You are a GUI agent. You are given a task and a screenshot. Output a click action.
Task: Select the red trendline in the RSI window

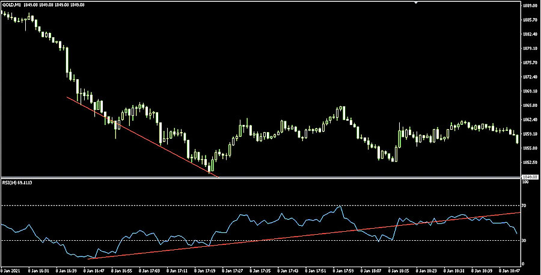[301, 235]
